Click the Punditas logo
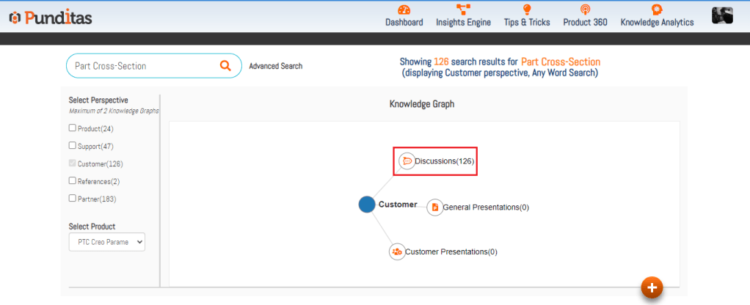750x305 pixels. [x=51, y=18]
